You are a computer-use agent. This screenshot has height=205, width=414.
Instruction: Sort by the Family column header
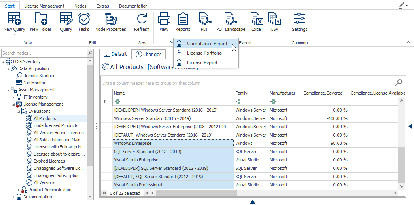pos(251,93)
